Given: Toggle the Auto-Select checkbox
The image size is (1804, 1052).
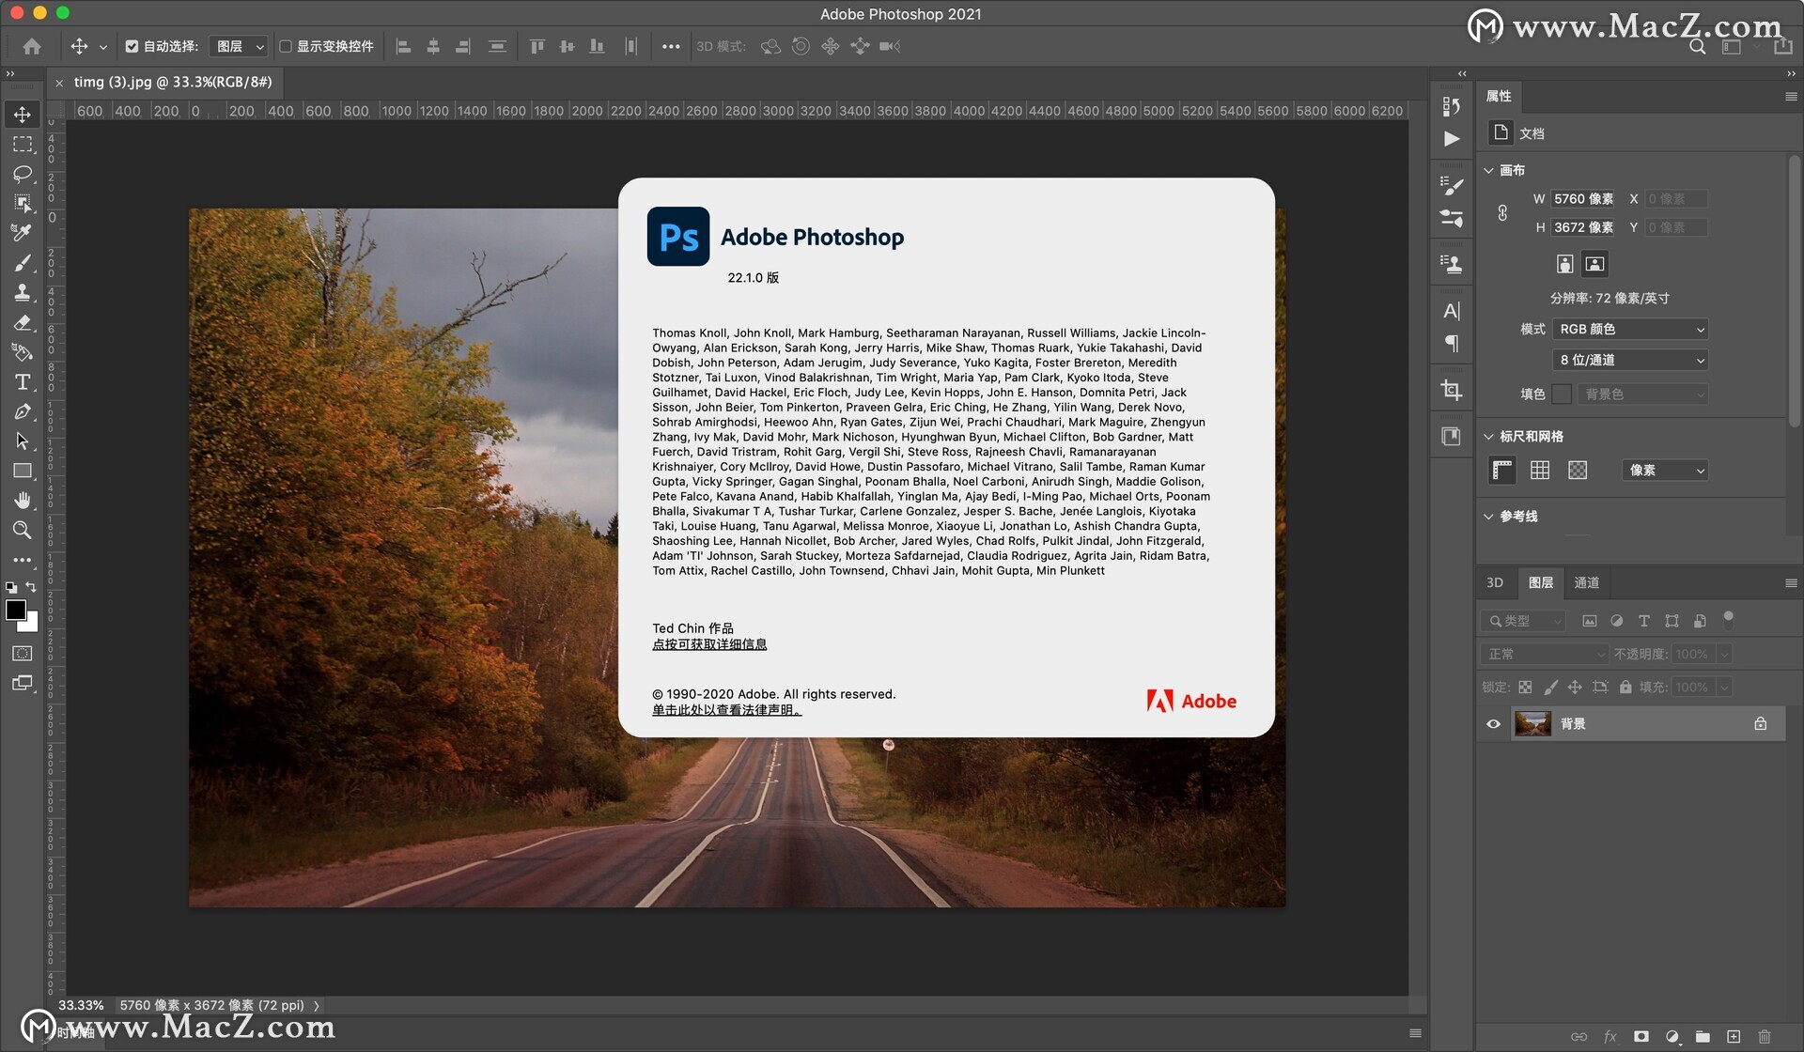Looking at the screenshot, I should click(132, 46).
